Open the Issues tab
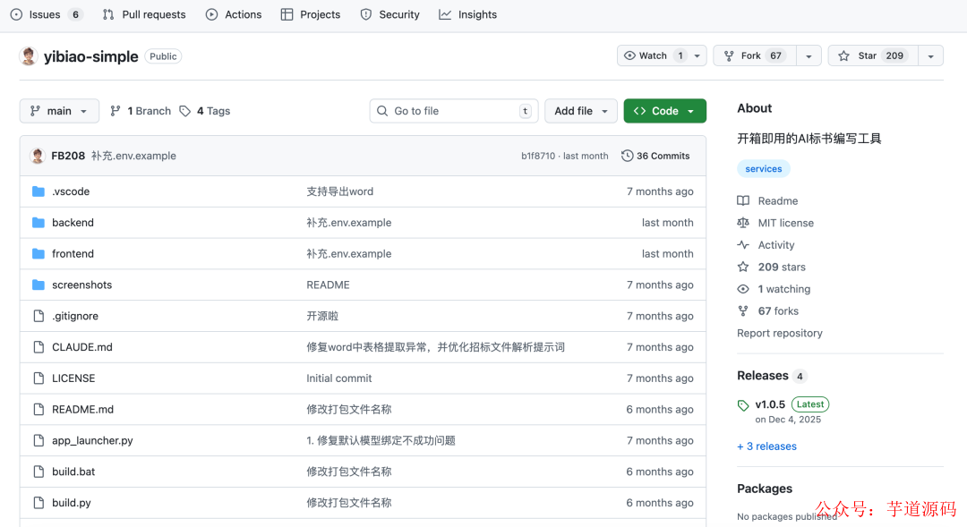 47,14
